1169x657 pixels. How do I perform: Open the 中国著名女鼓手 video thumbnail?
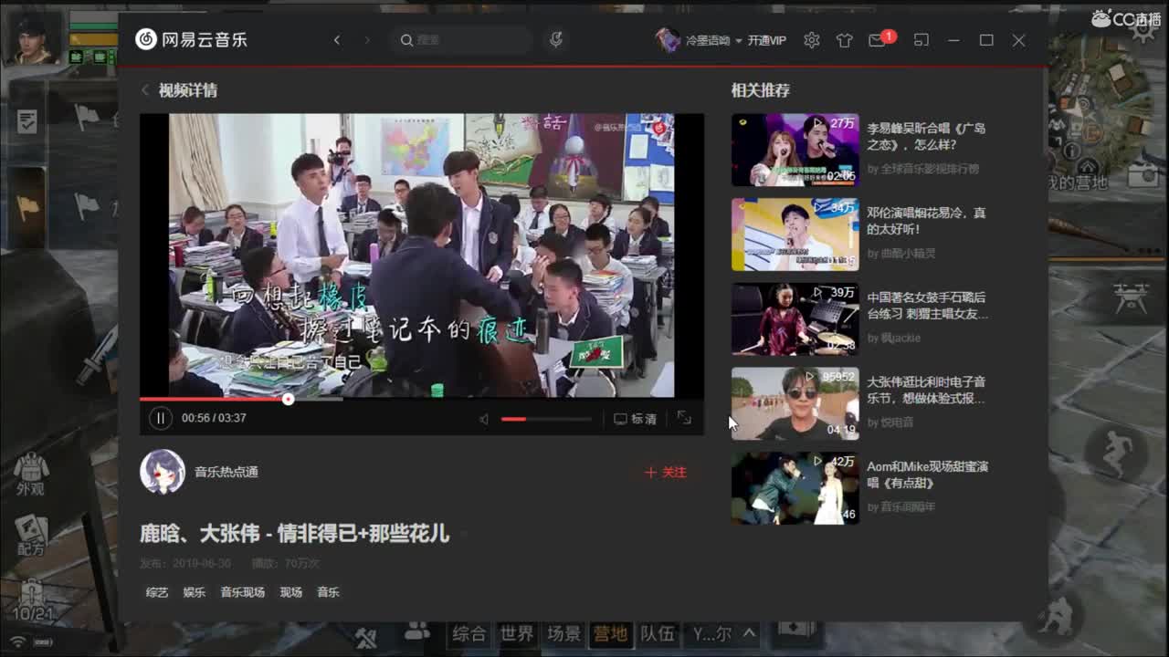795,319
